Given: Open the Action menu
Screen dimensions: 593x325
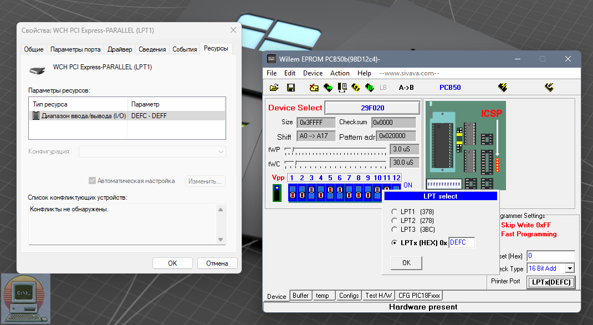Looking at the screenshot, I should [340, 73].
